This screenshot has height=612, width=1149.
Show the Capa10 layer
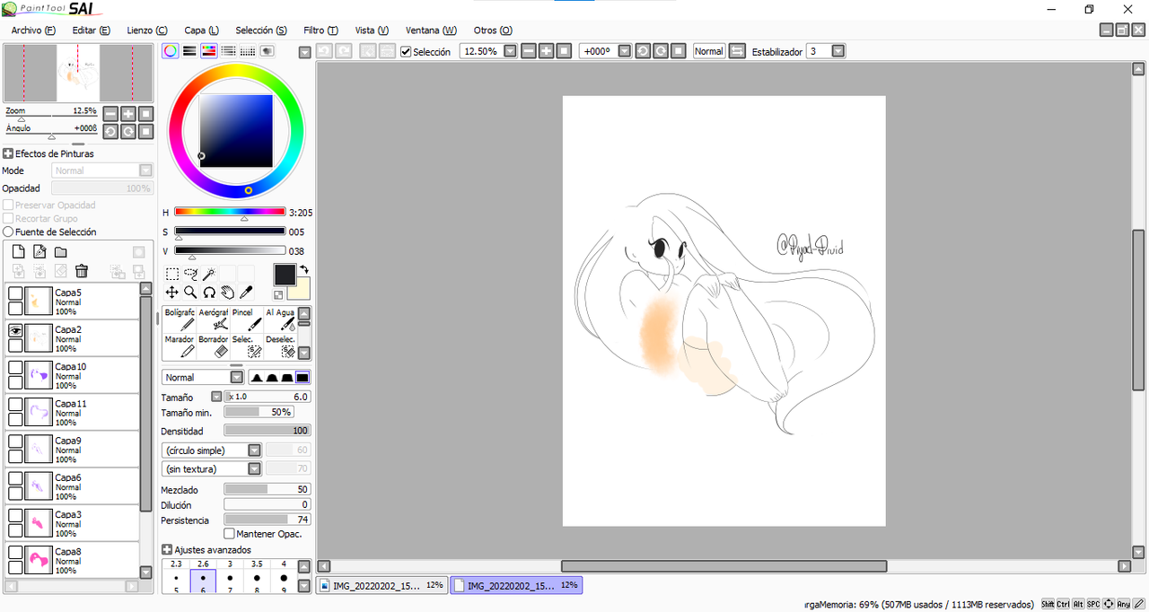(15, 367)
